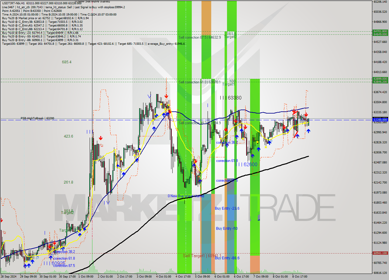389x280 pixels.
Task: Click the 8 Oct 17:00 time axis label
Action: pos(300,277)
